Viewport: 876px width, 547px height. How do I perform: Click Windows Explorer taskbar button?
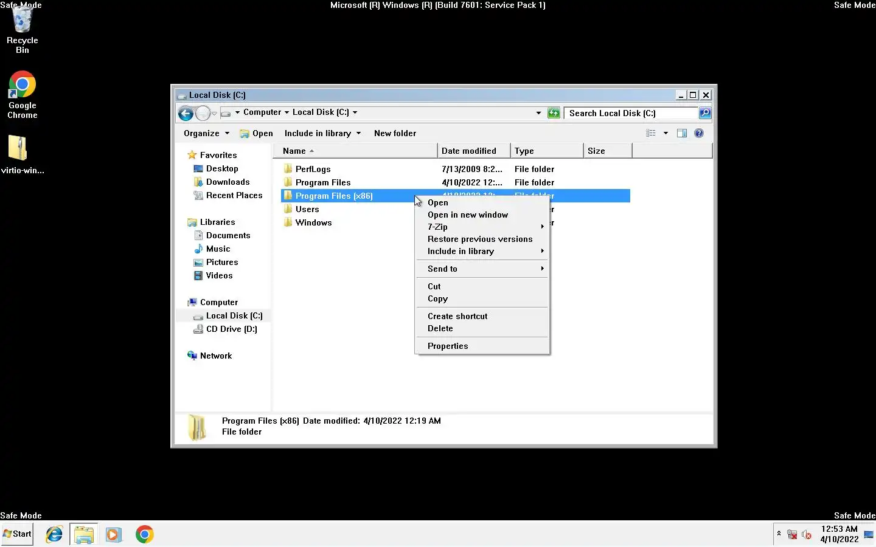click(84, 534)
